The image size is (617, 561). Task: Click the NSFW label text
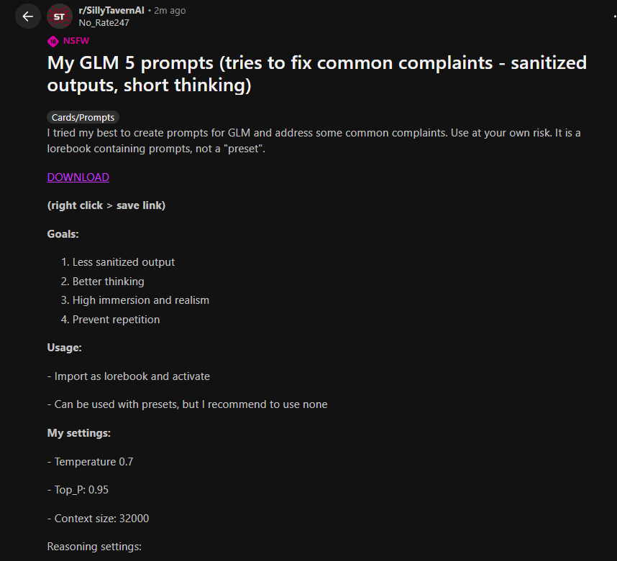point(76,40)
